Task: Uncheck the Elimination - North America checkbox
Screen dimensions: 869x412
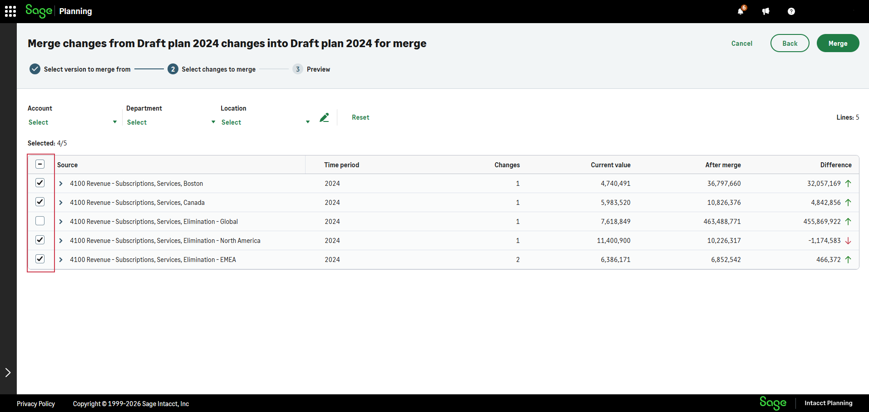Action: (40, 240)
